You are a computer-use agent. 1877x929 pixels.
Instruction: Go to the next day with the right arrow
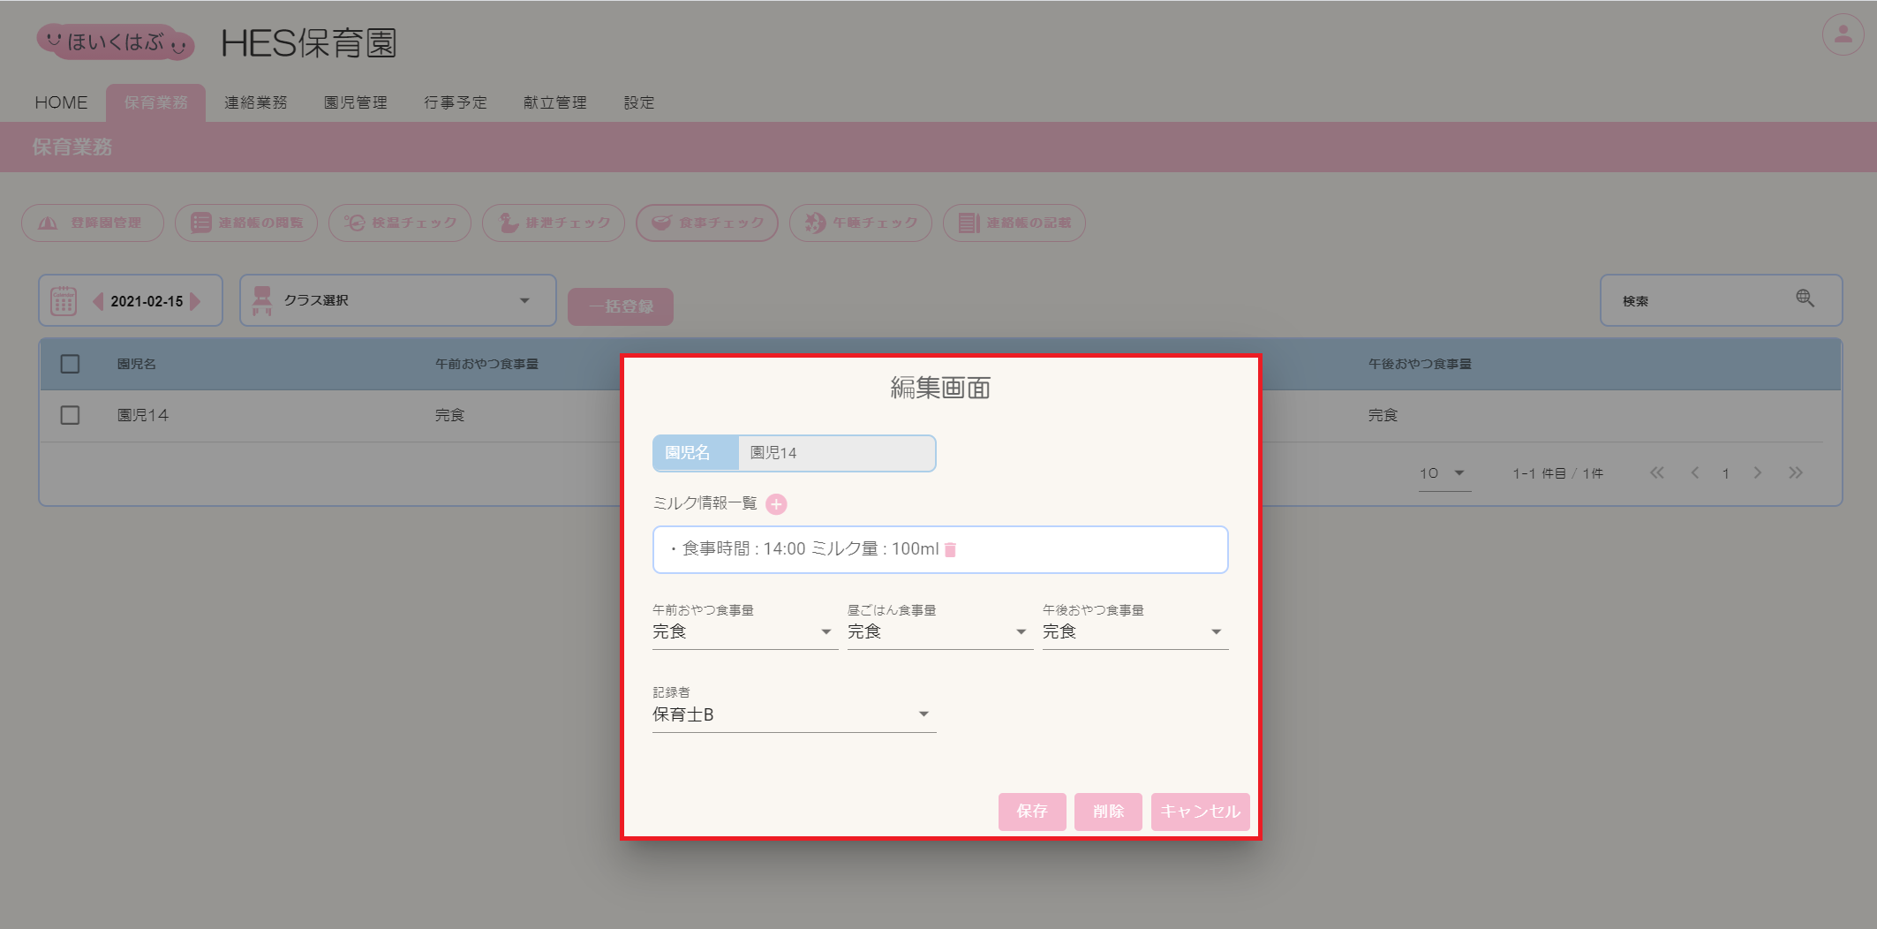195,301
